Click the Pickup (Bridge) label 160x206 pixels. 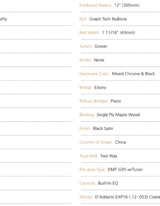coord(94,101)
